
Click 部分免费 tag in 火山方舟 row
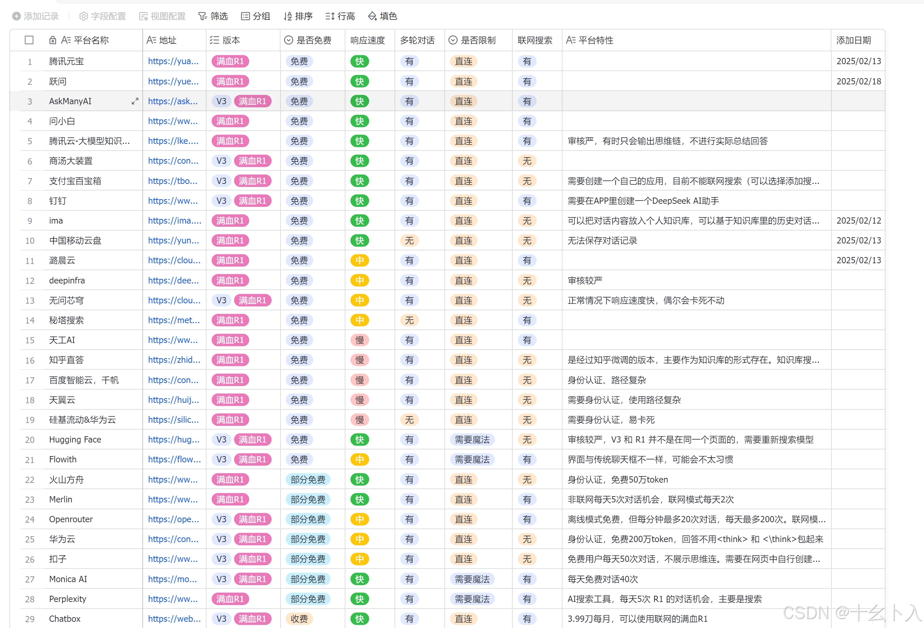pos(308,480)
